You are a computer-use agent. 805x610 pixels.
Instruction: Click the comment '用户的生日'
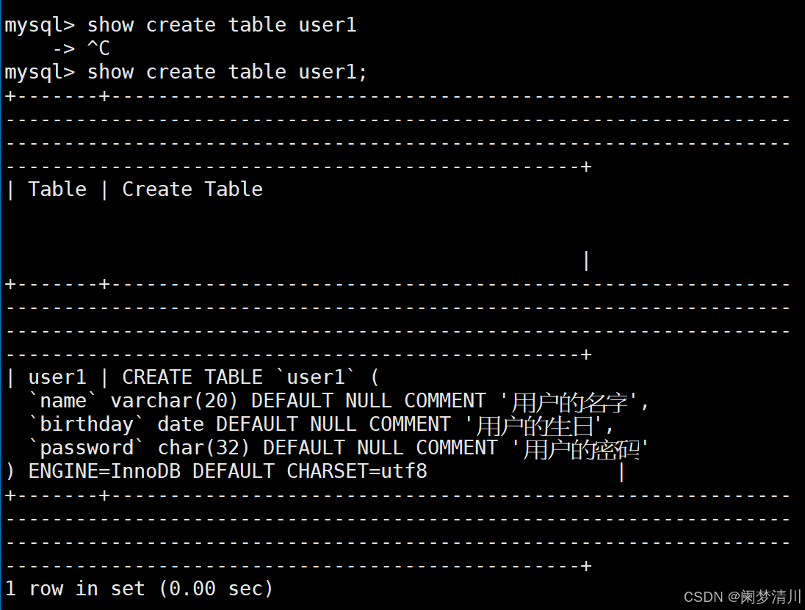[534, 425]
